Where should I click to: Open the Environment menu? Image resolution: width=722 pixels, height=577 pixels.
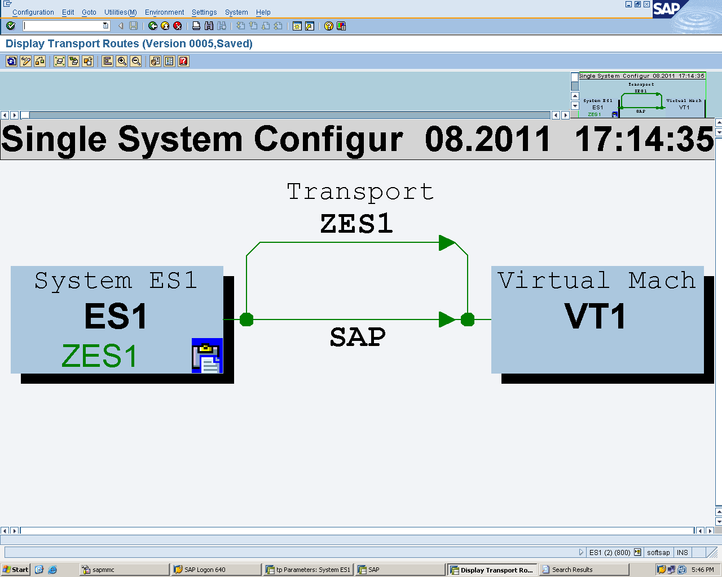[x=164, y=12]
